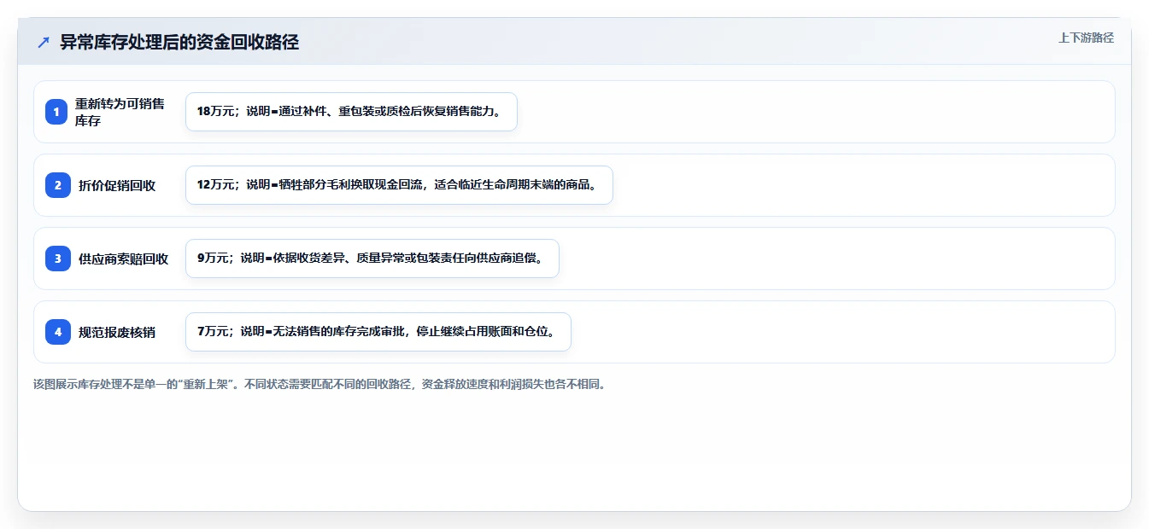Click the 18万元 description box
1149x529 pixels.
point(351,112)
